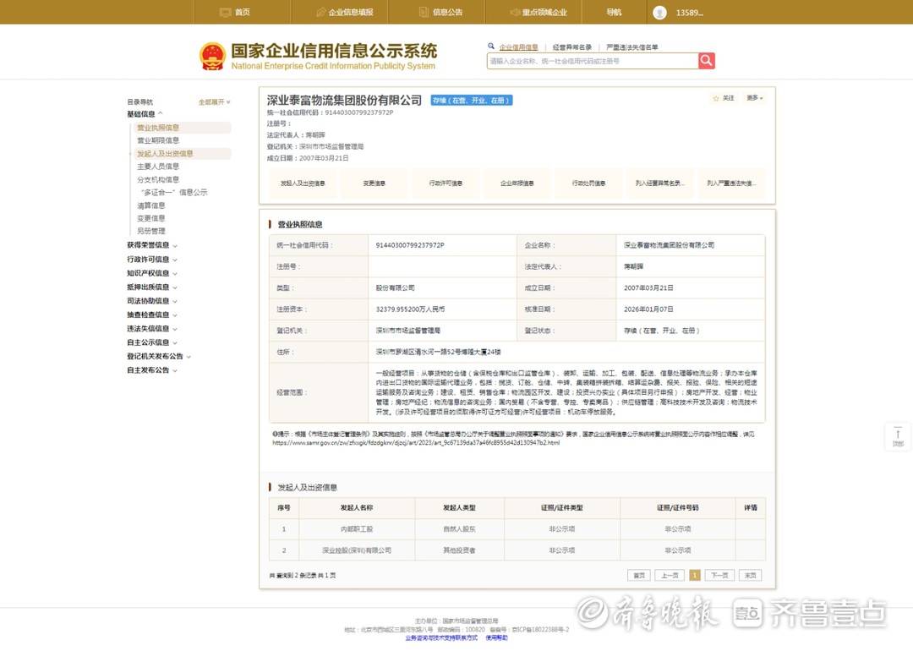Click 首页 pagination button
The height and width of the screenshot is (651, 913).
point(639,575)
